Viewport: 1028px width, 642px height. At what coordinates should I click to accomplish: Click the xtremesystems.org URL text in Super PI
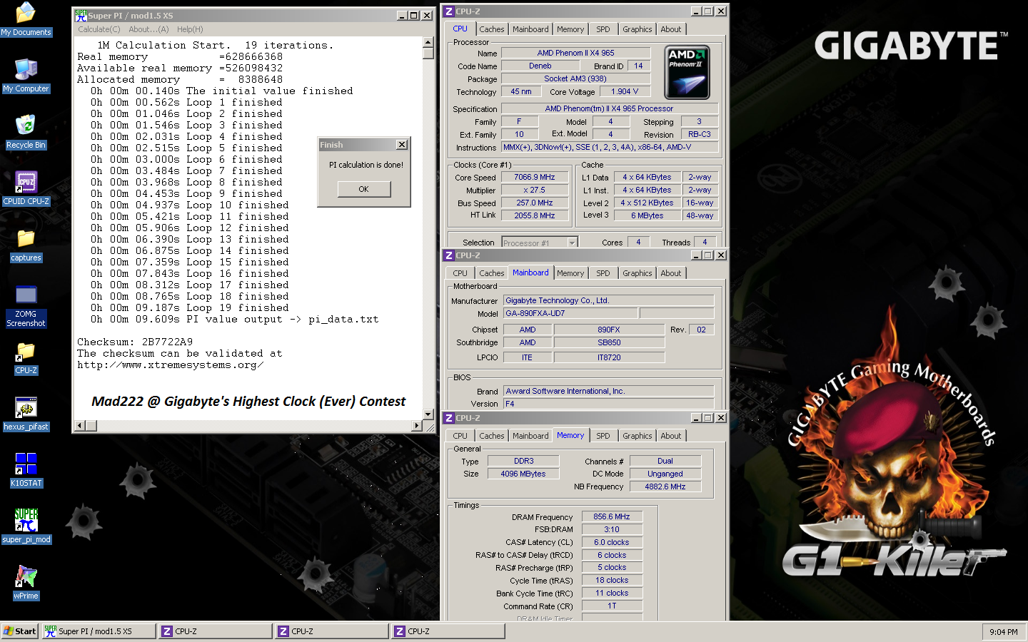point(171,365)
